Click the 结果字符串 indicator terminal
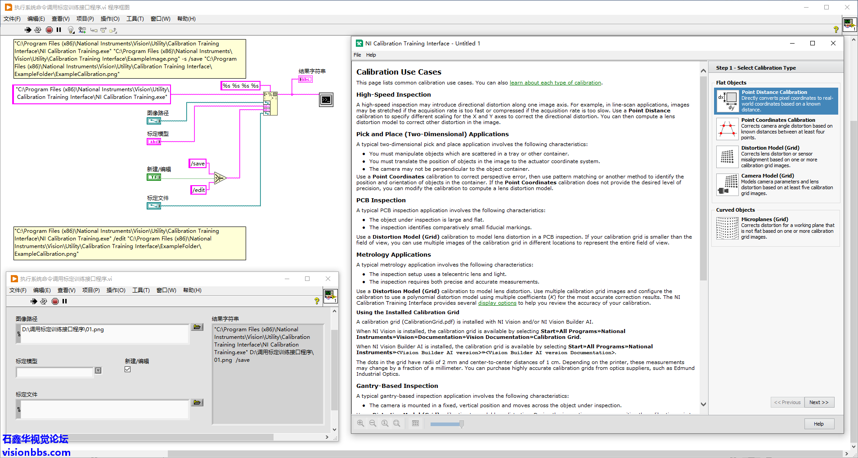The height and width of the screenshot is (458, 858). [305, 79]
